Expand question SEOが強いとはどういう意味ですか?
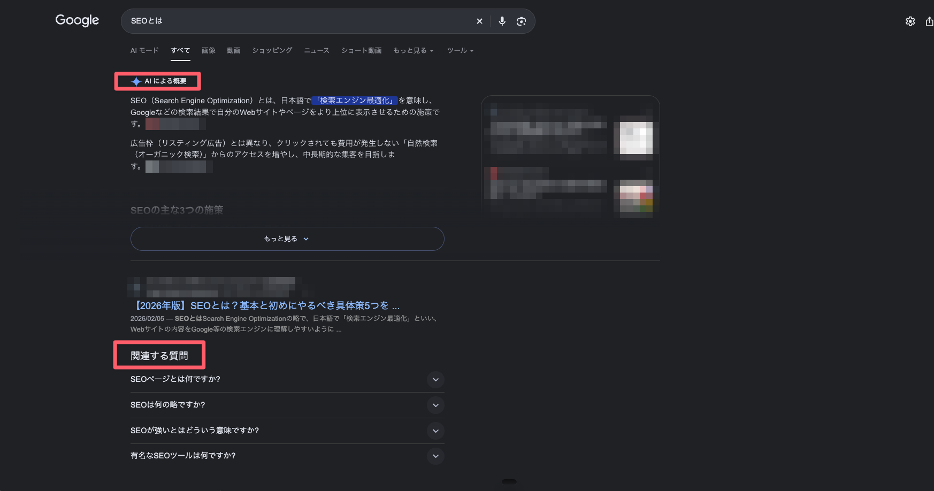934x491 pixels. click(287, 431)
